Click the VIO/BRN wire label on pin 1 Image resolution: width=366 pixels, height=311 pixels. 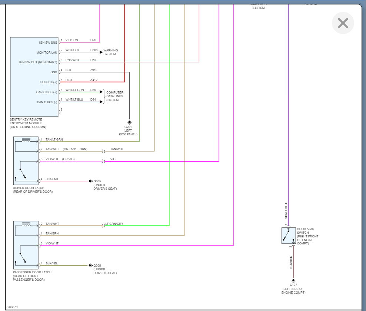(x=71, y=40)
